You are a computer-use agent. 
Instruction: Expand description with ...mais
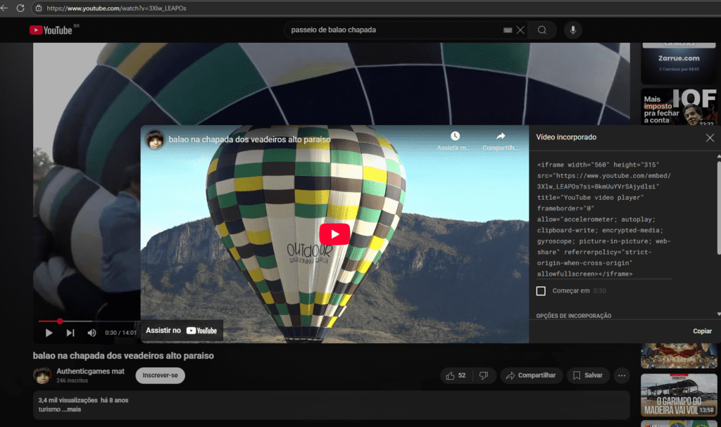[x=71, y=409]
